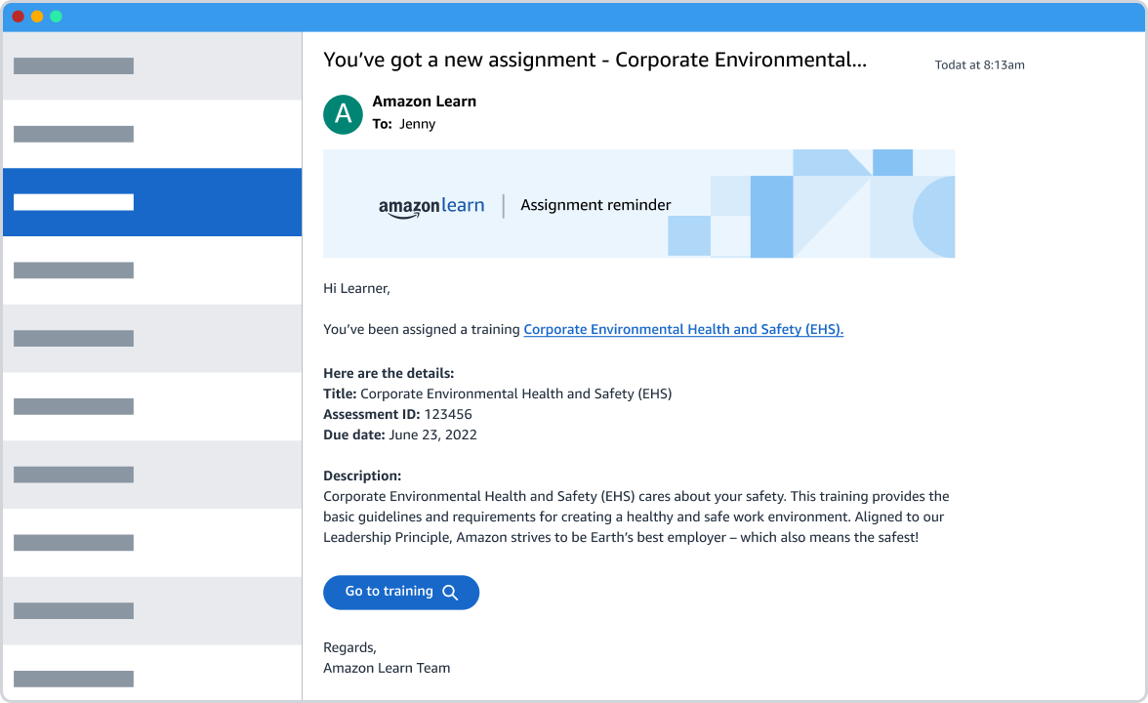The width and height of the screenshot is (1148, 703).
Task: Open the first message in the sidebar list
Action: tap(152, 66)
